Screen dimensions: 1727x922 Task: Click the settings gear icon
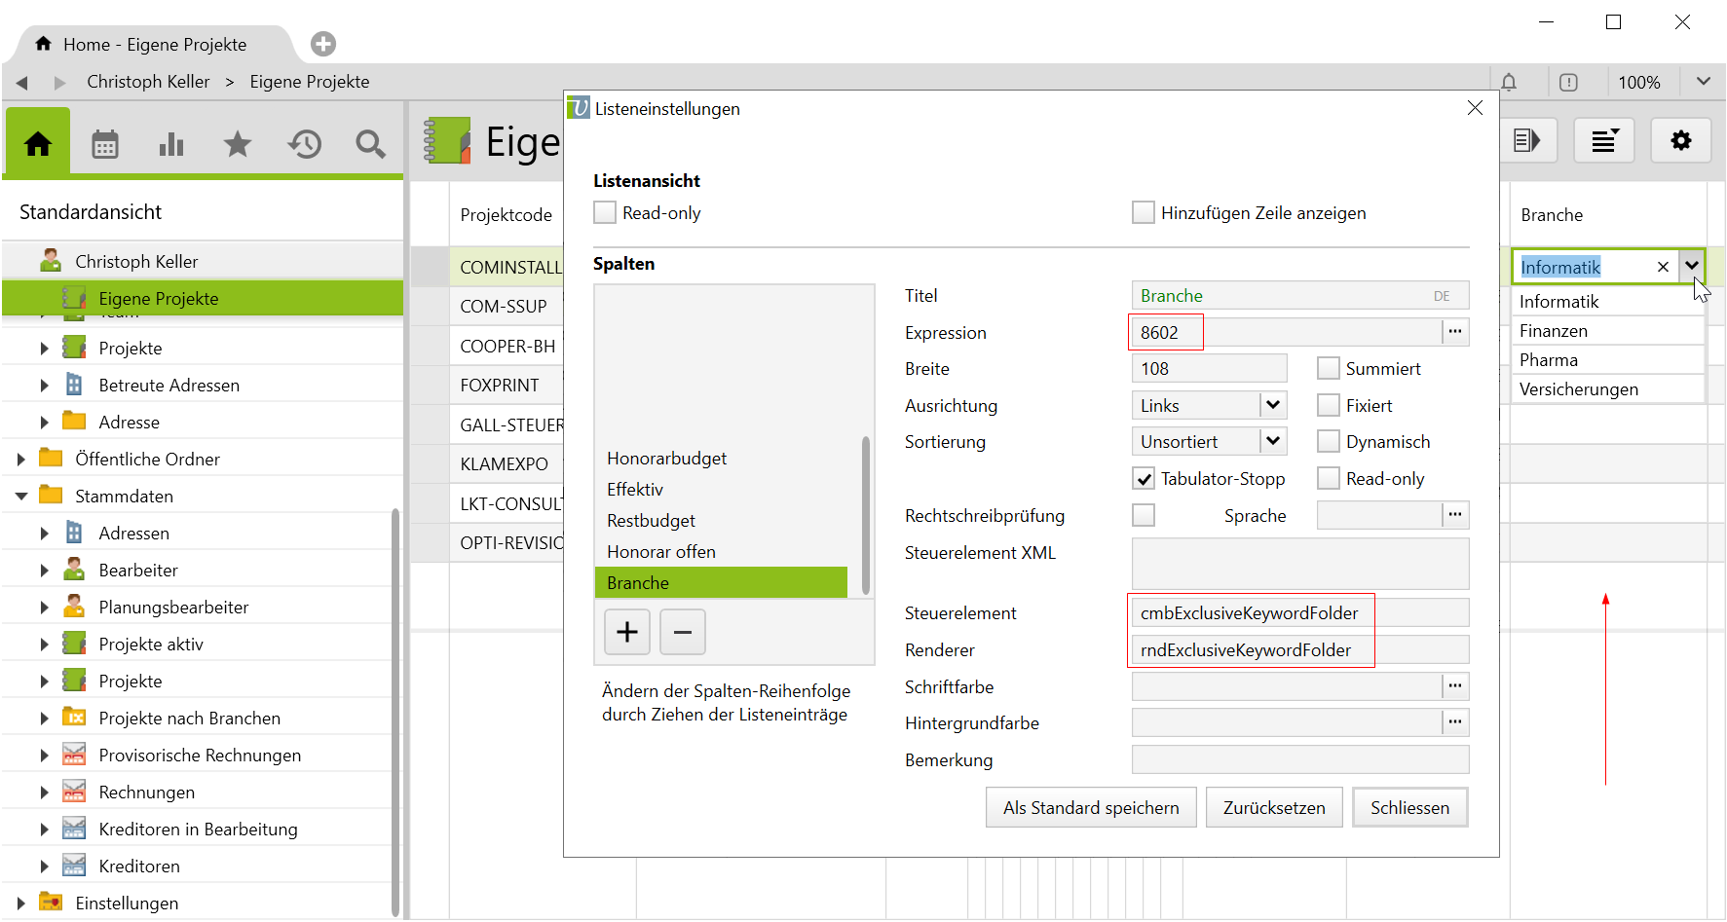click(x=1680, y=141)
